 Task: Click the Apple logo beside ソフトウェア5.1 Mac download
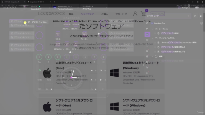tap(47, 107)
